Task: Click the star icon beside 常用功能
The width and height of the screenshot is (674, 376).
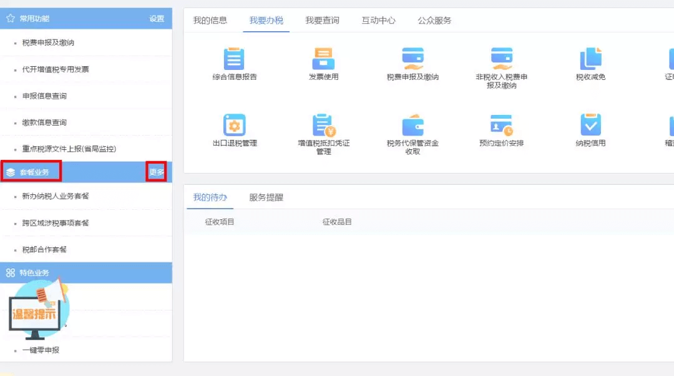Action: (11, 19)
